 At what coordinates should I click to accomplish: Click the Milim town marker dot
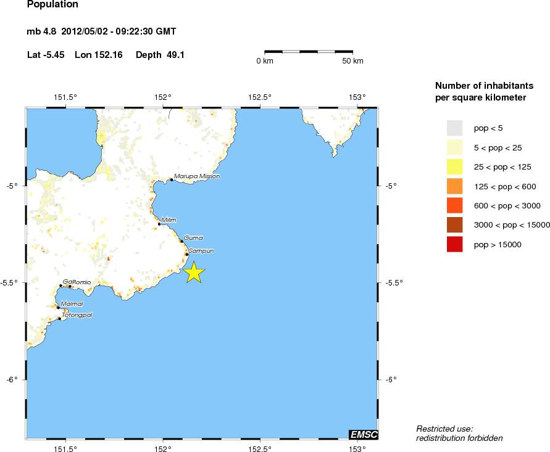click(159, 224)
